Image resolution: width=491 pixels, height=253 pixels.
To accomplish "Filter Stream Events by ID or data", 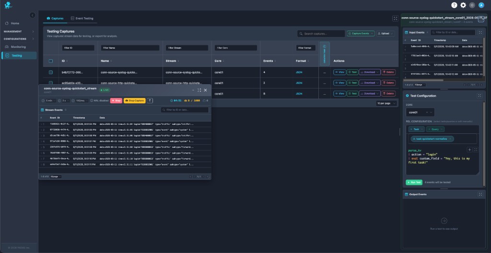I will pos(185,110).
